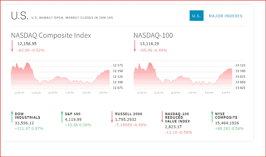
Task: Click the 12 175 axis label
Action: point(118,65)
